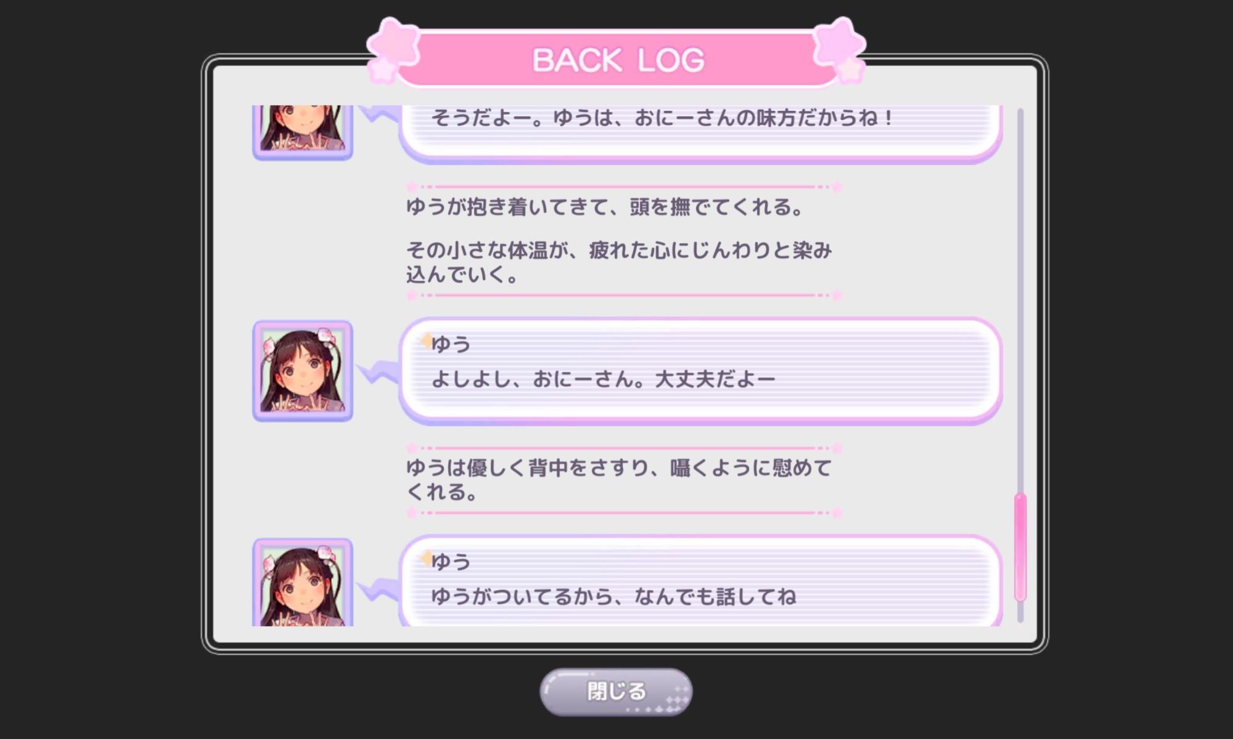1233x739 pixels.
Task: Select Yuu's avatar beside the よしよし line
Action: click(x=303, y=371)
